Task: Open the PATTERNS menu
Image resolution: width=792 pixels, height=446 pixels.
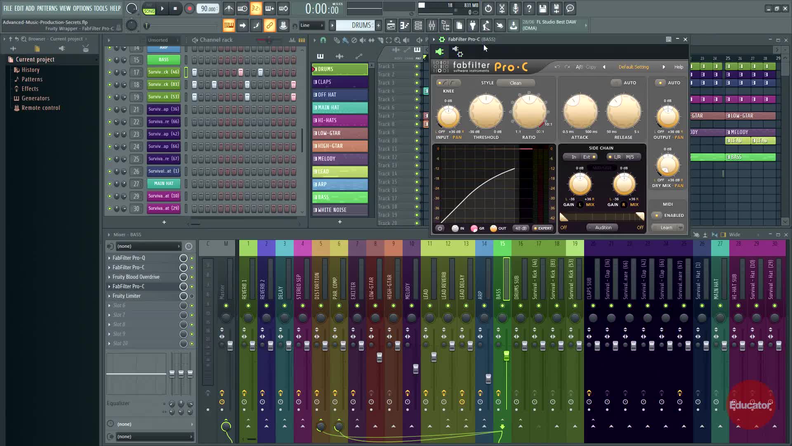Action: tap(47, 8)
